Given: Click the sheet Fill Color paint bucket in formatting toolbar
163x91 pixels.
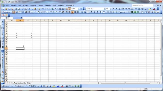Looking at the screenshot, I should click(x=150, y=9).
